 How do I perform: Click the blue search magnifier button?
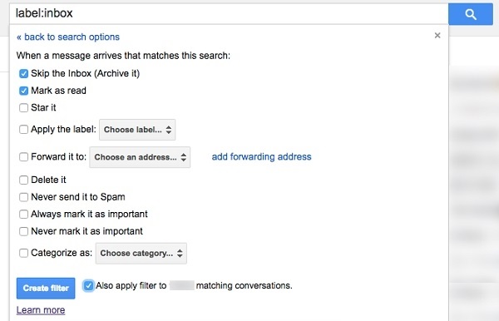[471, 14]
